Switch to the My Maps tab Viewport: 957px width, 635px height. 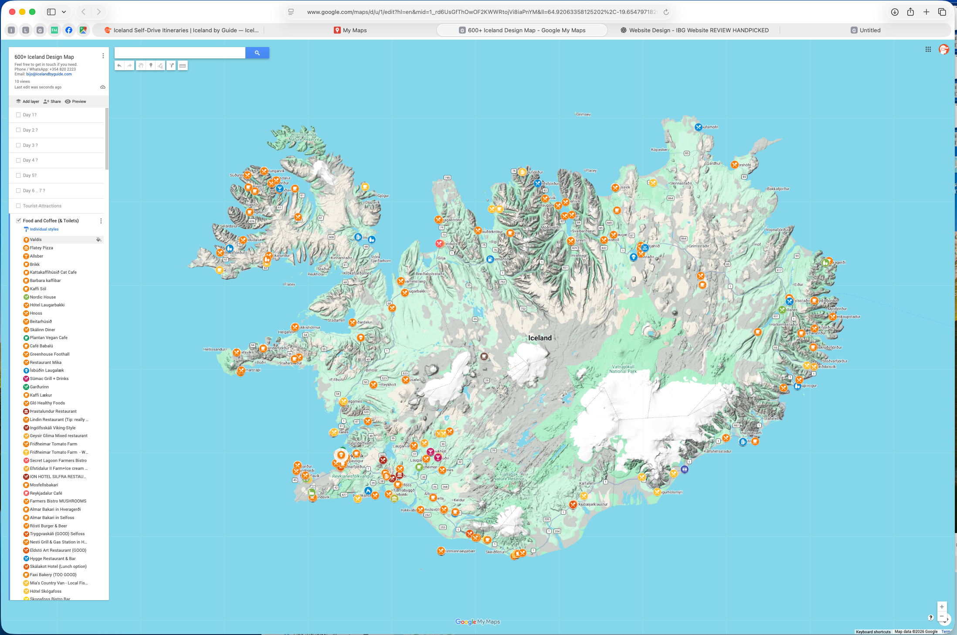pyautogui.click(x=350, y=31)
